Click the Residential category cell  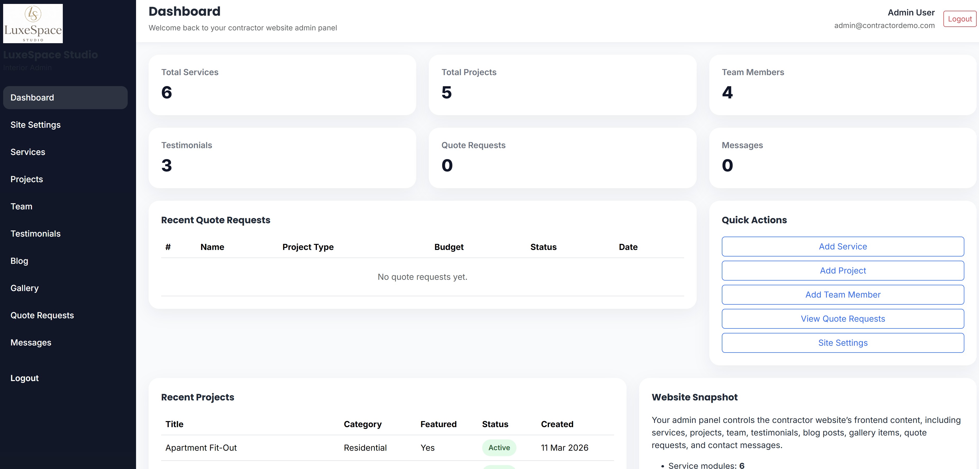pos(365,448)
